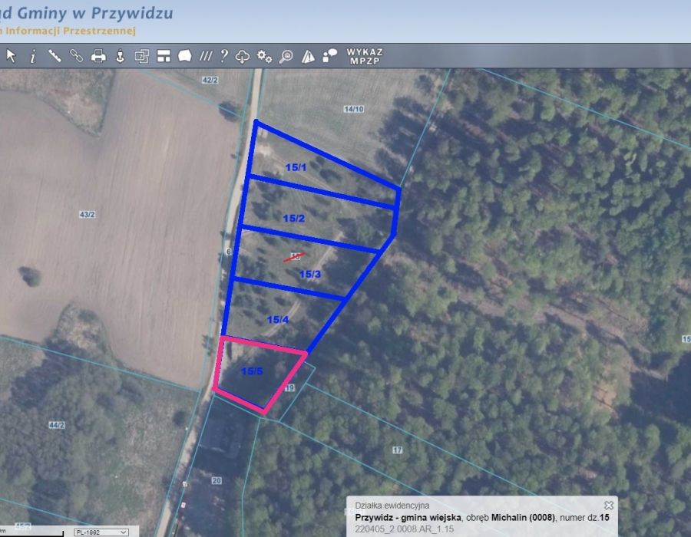Image resolution: width=691 pixels, height=537 pixels.
Task: Open the help question mark tool
Action: coord(223,55)
